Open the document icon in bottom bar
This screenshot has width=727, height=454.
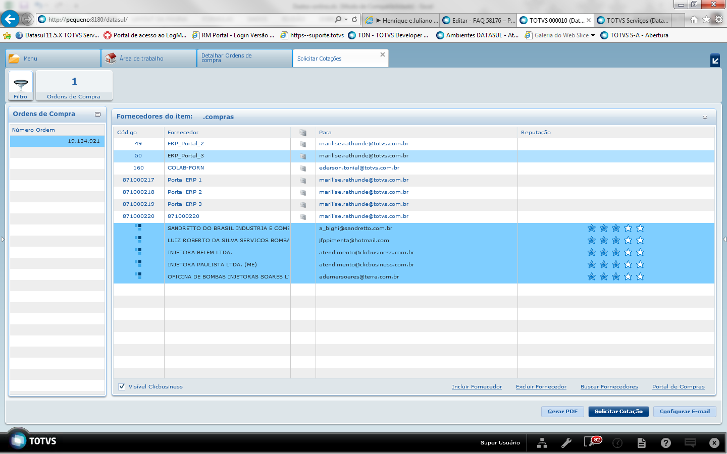[x=642, y=443]
